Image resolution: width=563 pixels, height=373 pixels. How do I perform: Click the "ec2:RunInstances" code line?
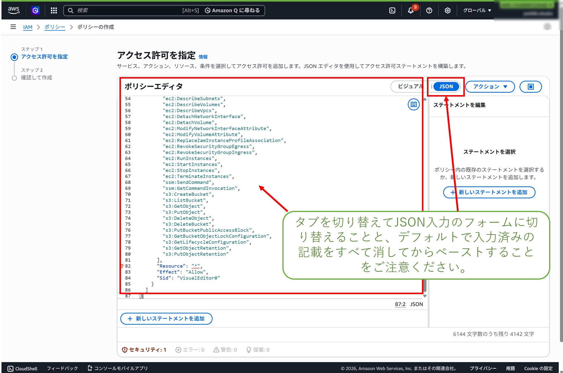pyautogui.click(x=190, y=158)
